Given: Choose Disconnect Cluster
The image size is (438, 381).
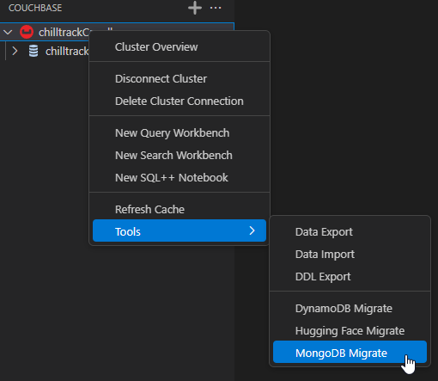Looking at the screenshot, I should click(x=179, y=78).
